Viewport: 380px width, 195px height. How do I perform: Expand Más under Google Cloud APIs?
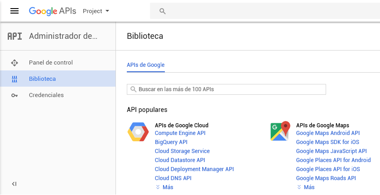[x=164, y=187]
